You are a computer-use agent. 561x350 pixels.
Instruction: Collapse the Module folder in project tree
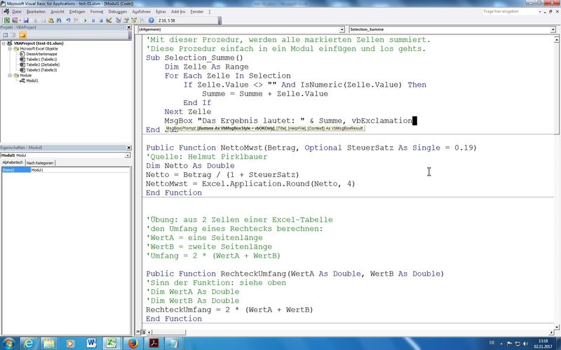(11, 75)
